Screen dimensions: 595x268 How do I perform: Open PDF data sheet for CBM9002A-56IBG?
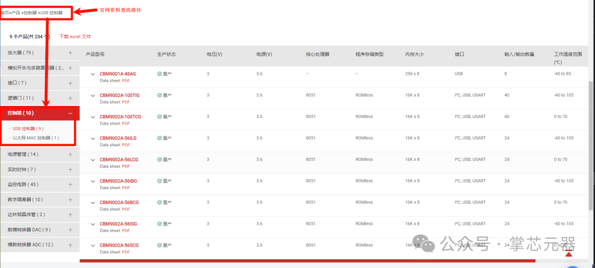coord(126,187)
